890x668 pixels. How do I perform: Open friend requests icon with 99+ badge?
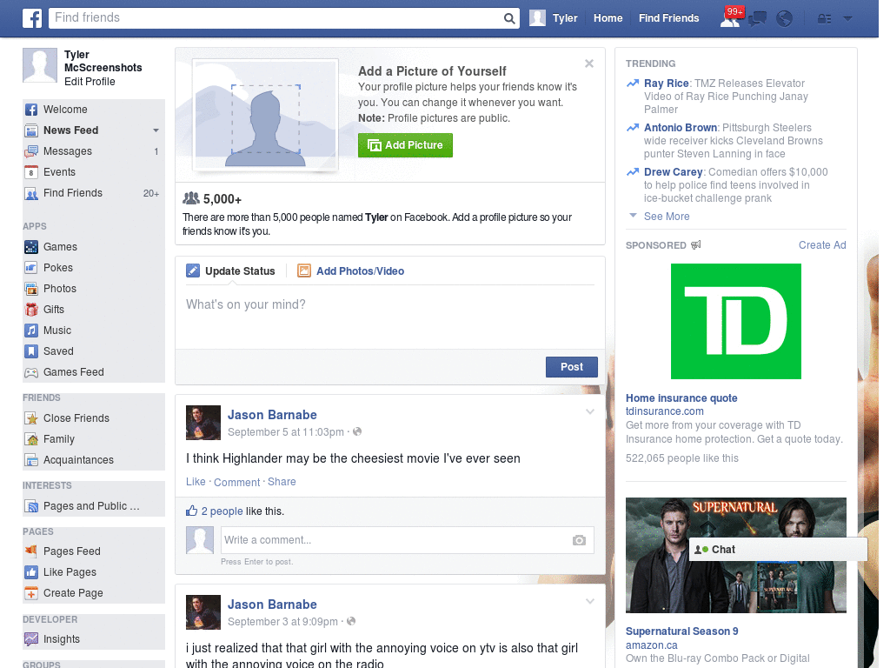point(730,18)
